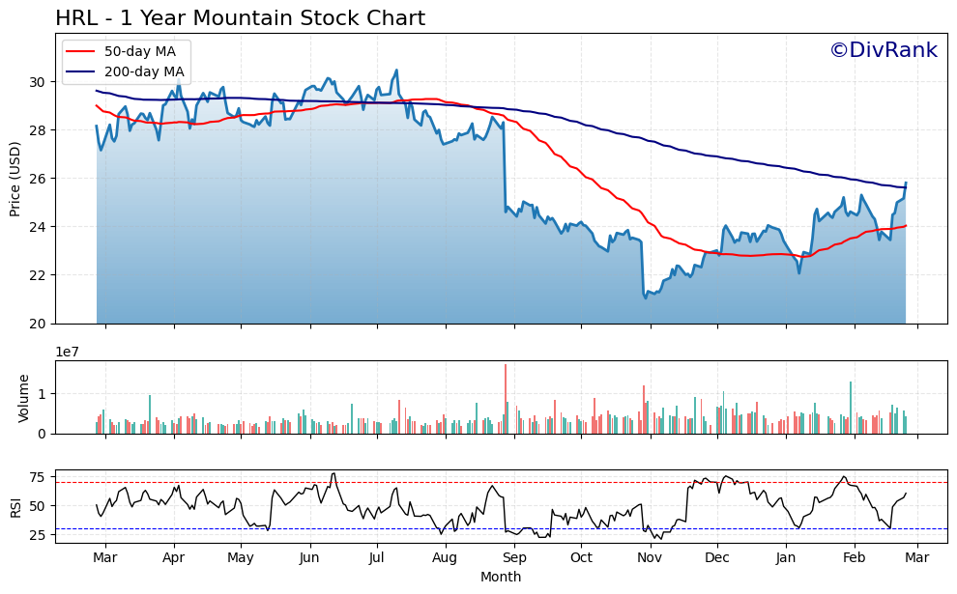957x594 pixels.
Task: Click the RSI line at its July peak
Action: pyautogui.click(x=333, y=474)
